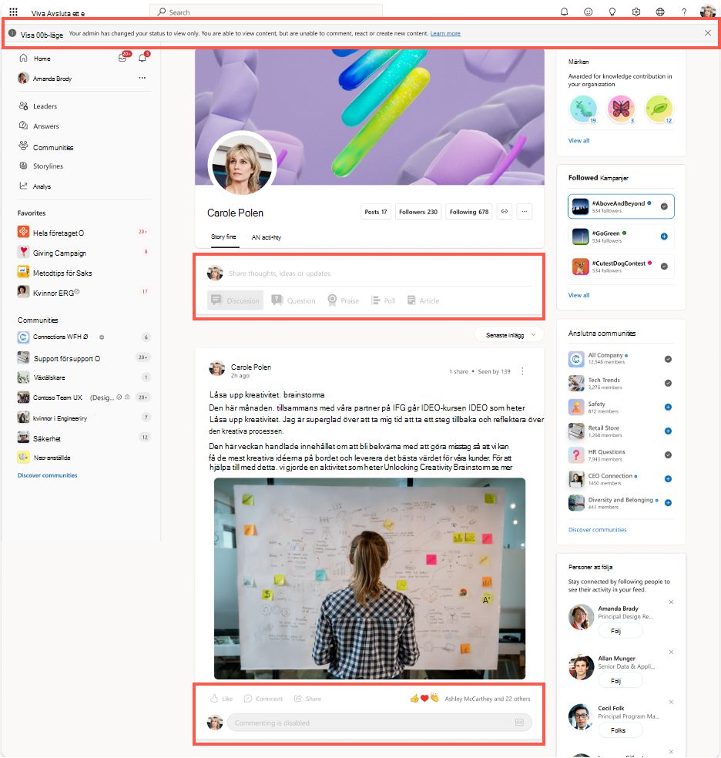Image resolution: width=721 pixels, height=758 pixels.
Task: Click inside the top Search box
Action: click(266, 12)
